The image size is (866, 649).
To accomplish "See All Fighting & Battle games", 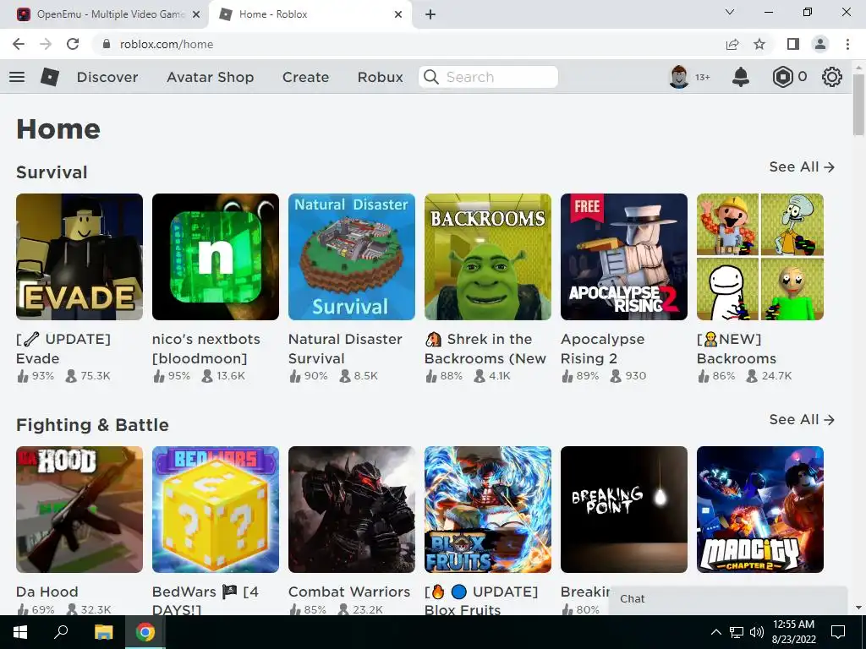I will click(x=802, y=420).
